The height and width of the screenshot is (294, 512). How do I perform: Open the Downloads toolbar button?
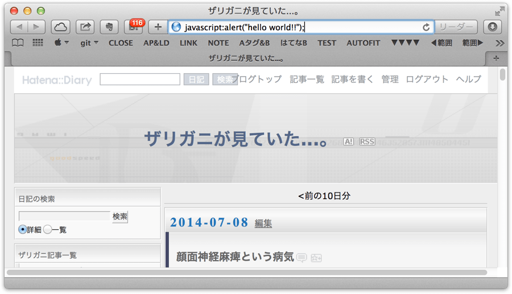click(x=493, y=27)
